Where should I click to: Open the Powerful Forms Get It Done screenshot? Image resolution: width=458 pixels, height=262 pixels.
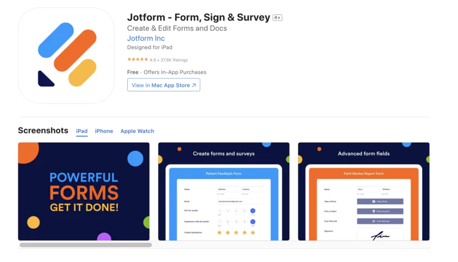coord(84,191)
